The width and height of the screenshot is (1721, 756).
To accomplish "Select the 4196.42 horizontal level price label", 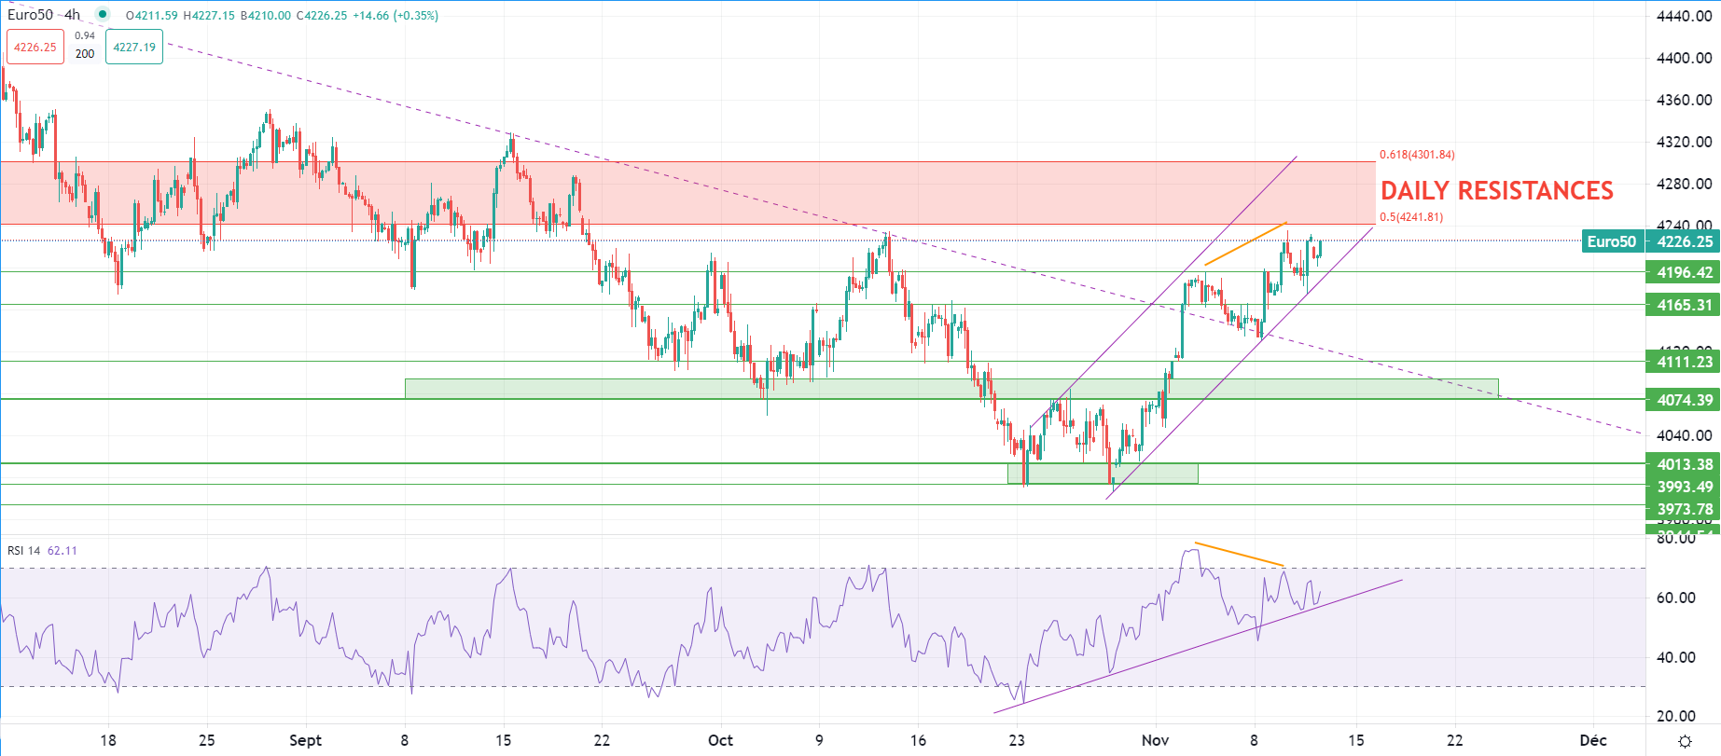I will point(1684,273).
